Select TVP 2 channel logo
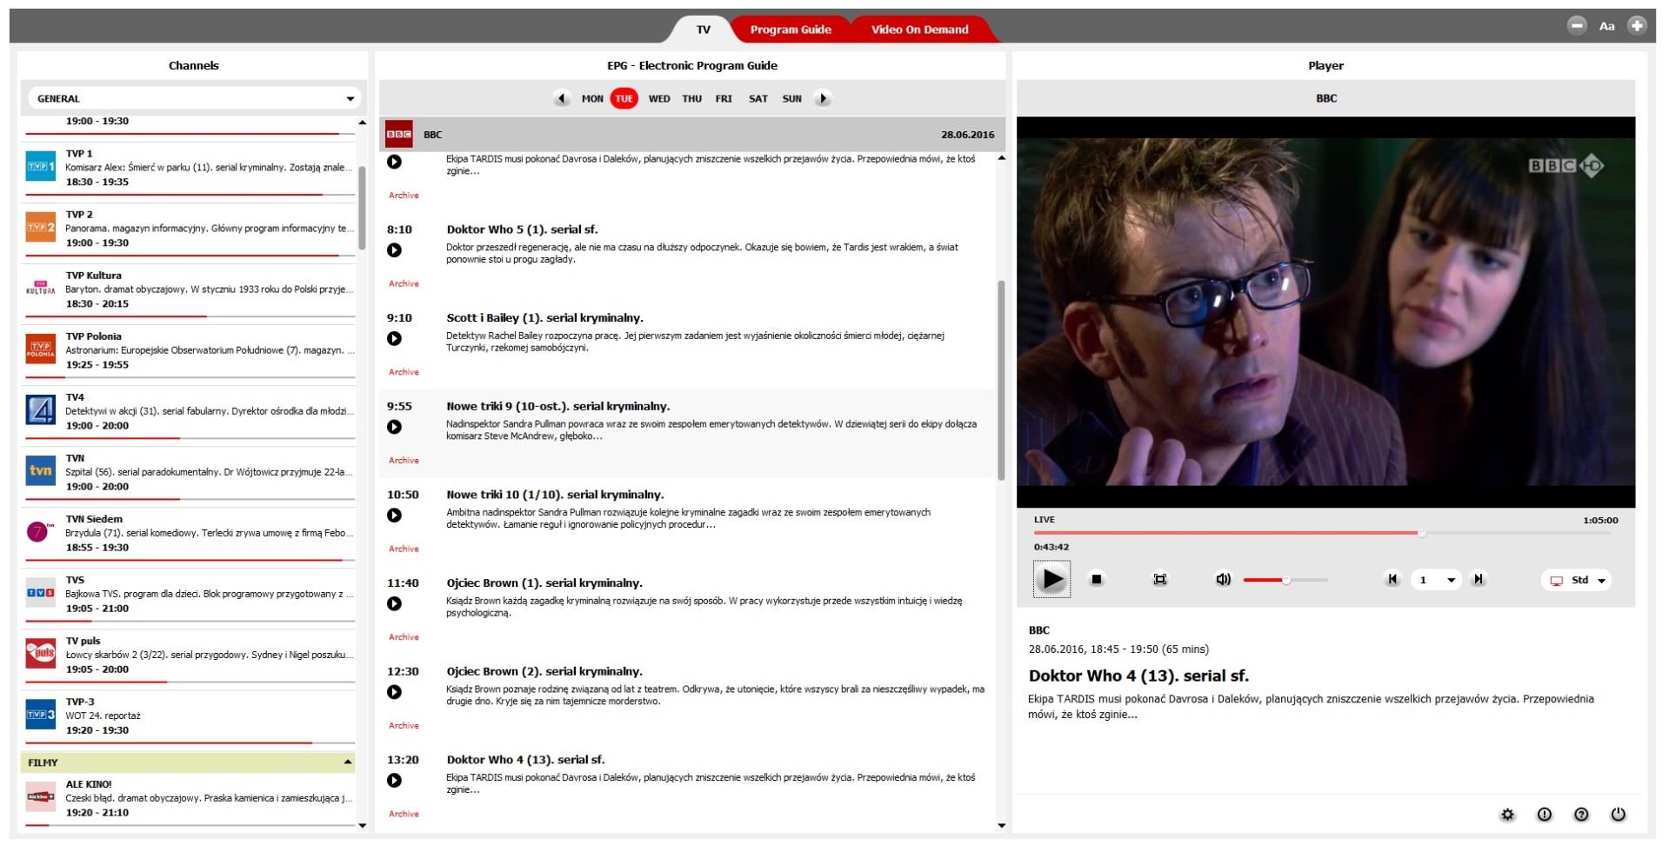Viewport: 1669px width, 852px height. point(40,227)
